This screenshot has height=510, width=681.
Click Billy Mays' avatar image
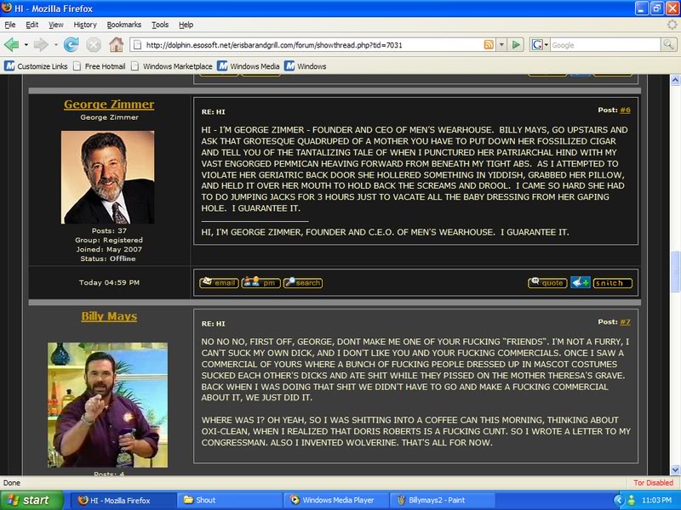point(108,405)
